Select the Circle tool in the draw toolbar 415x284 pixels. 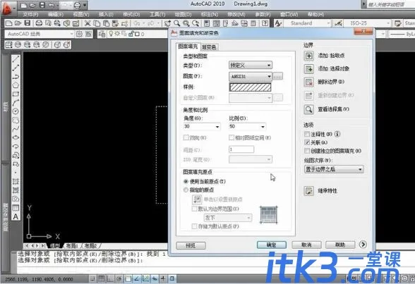pos(16,111)
